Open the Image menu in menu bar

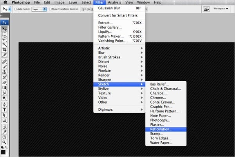[59, 2]
